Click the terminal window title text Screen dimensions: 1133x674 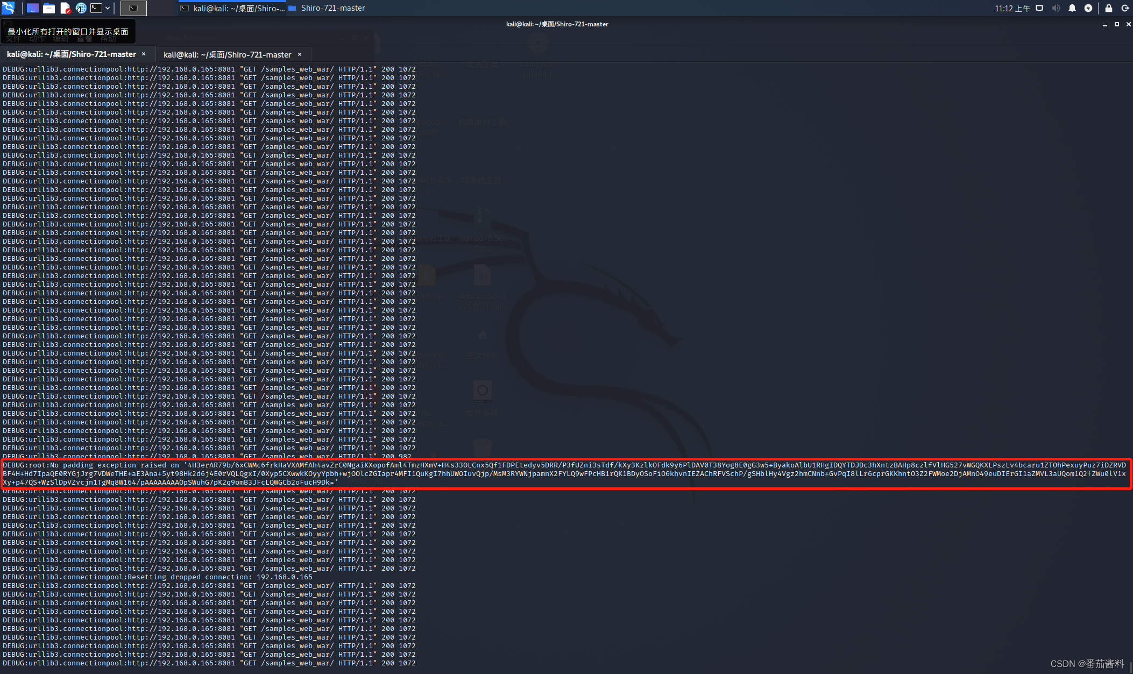click(x=557, y=24)
